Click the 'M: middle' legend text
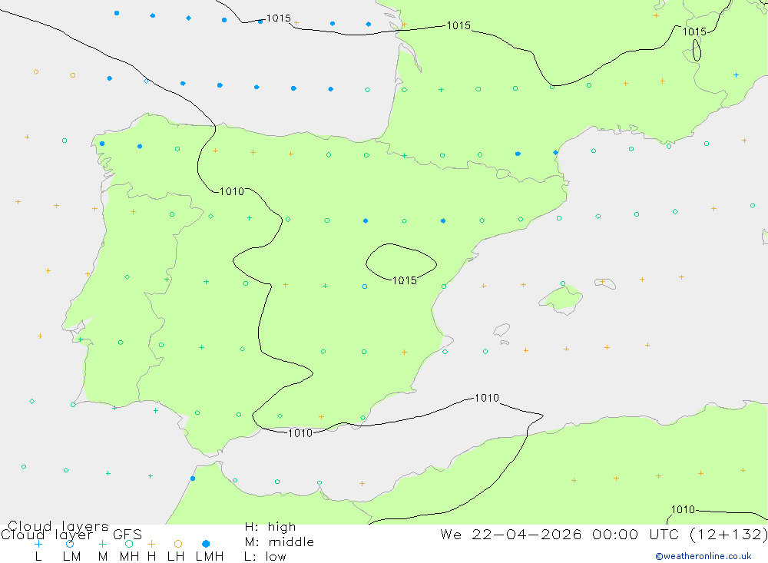Screen dimensions: 768x563 (x=280, y=542)
